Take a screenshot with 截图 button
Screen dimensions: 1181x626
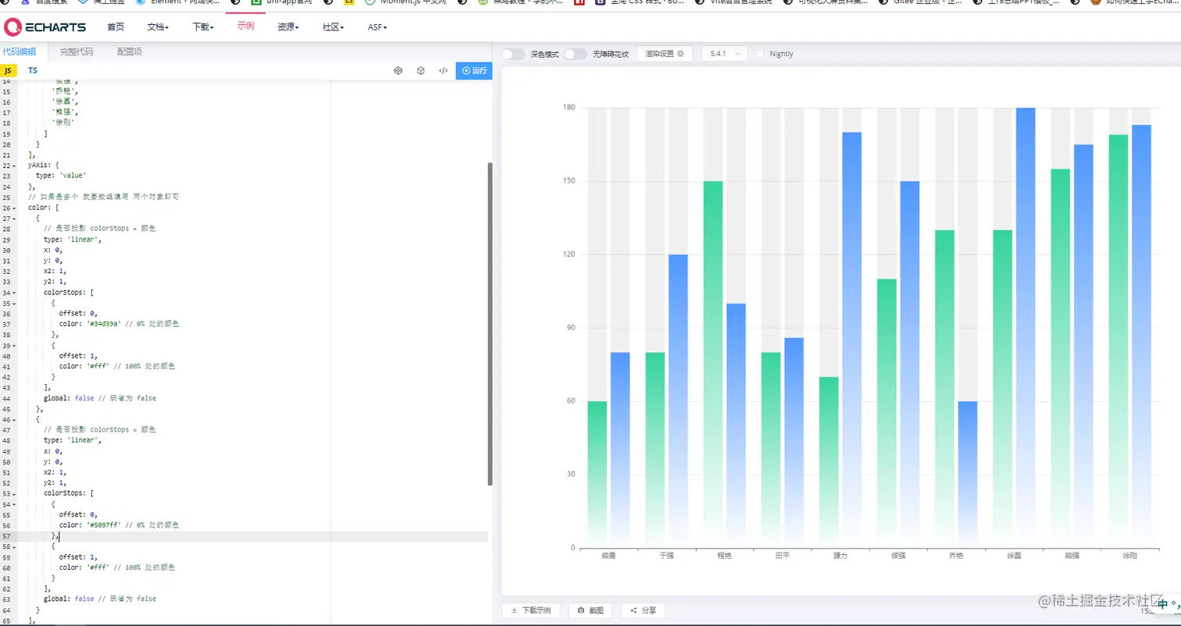[590, 610]
